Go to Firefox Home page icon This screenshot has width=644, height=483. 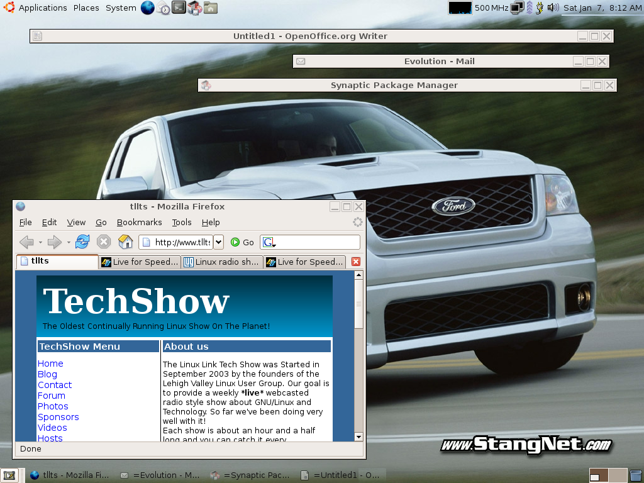(125, 241)
